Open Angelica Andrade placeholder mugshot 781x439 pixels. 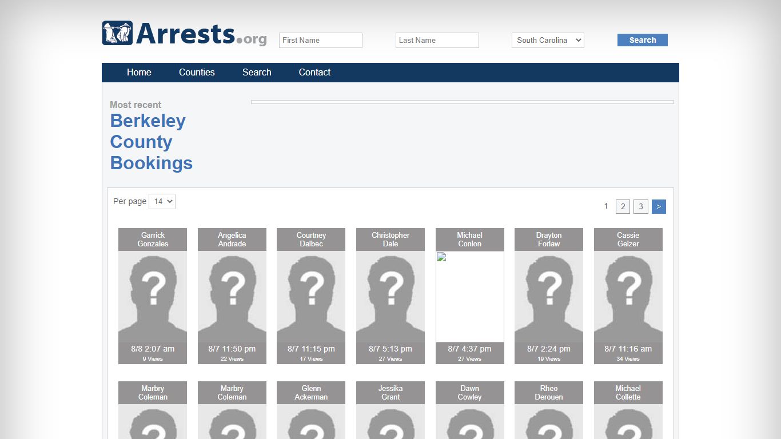[x=232, y=297]
